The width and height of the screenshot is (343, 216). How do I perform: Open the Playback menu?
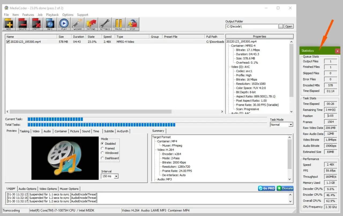52,15
